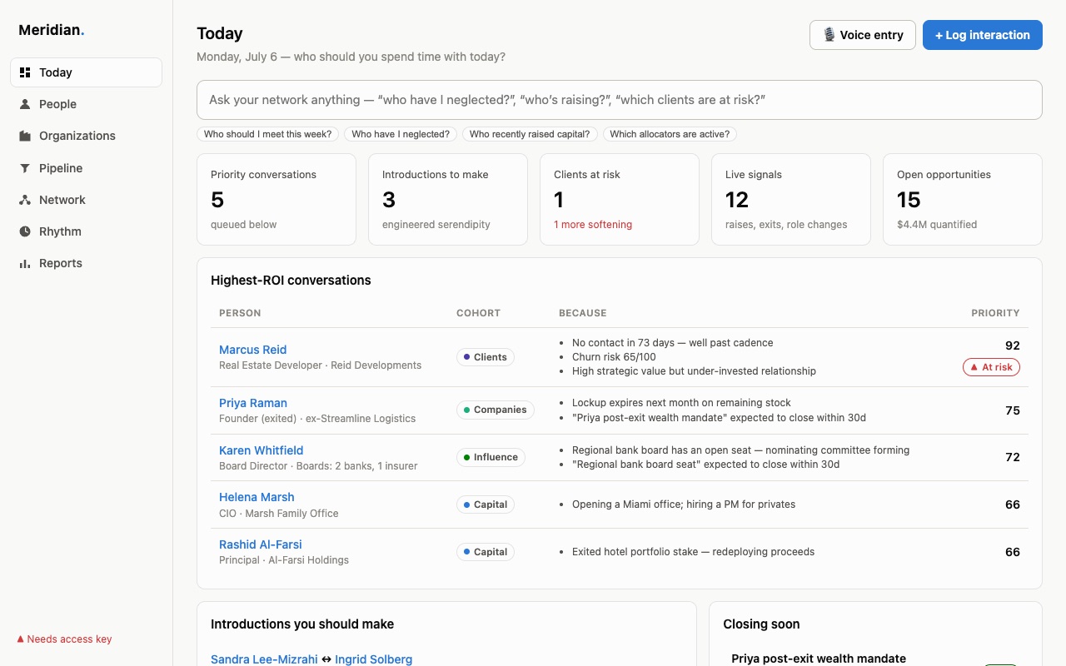1066x666 pixels.
Task: Click the microphone icon in Voice entry
Action: click(x=829, y=35)
